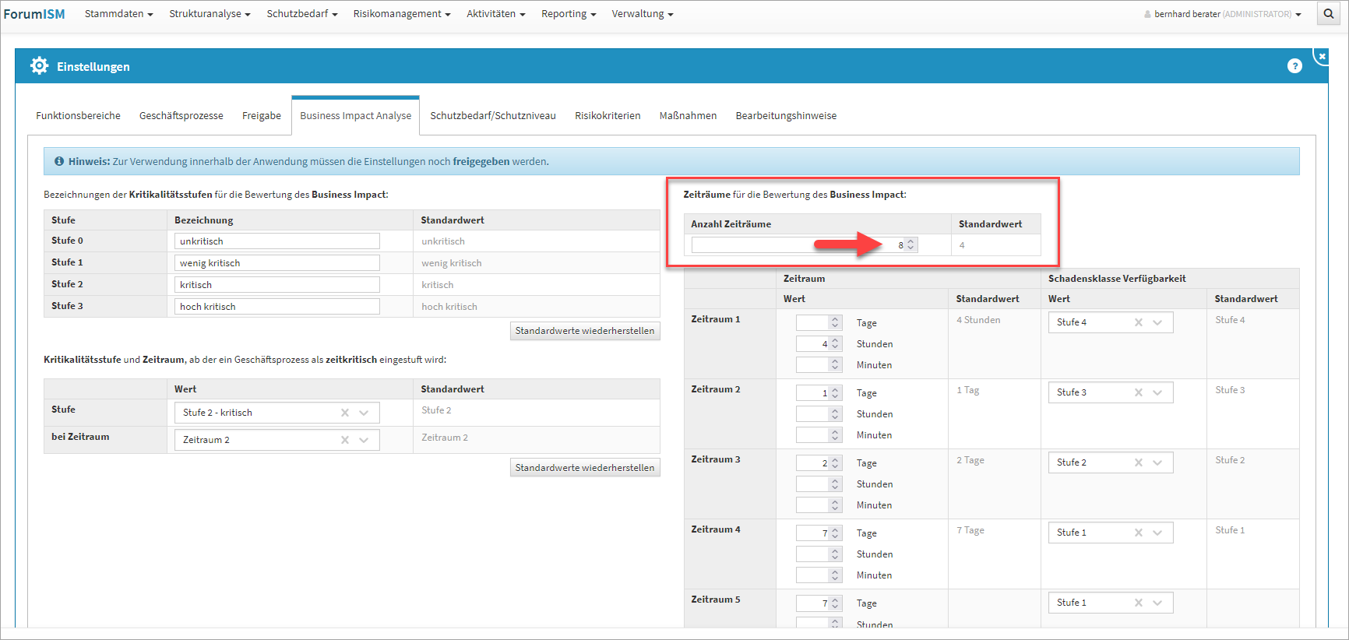Adjust Zeitraum 1 Stunden spinner
1349x640 pixels.
tap(835, 343)
